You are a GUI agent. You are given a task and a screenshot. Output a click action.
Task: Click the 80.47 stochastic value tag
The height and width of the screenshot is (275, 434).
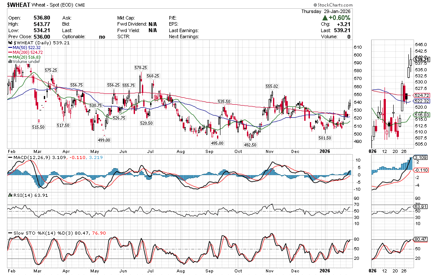click(x=421, y=239)
